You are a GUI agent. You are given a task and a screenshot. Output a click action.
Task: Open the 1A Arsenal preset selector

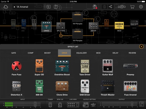[28, 7]
